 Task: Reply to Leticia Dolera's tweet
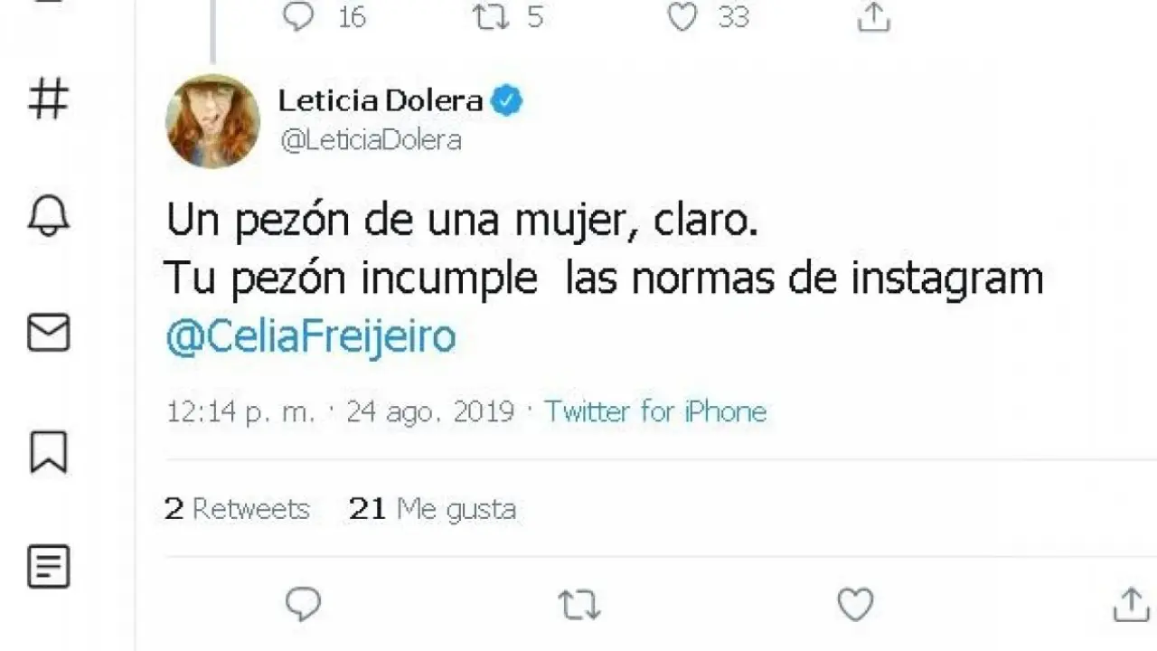[x=303, y=604]
